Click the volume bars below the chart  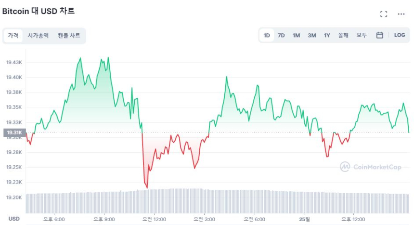217,201
